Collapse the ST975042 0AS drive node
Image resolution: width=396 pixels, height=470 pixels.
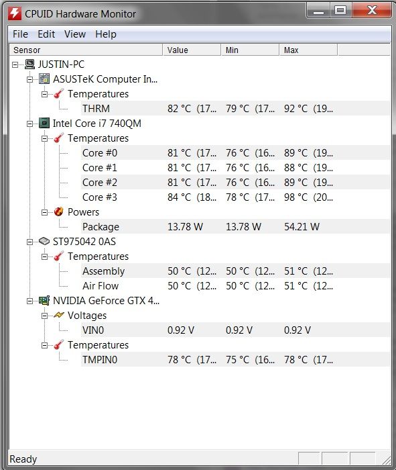click(29, 242)
